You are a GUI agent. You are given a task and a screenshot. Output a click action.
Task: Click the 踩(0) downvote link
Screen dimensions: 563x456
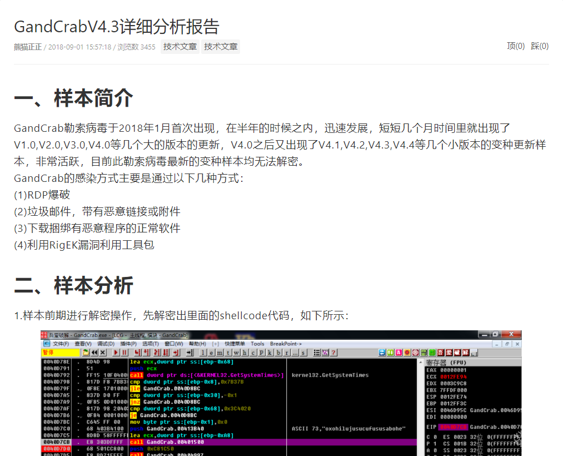540,46
